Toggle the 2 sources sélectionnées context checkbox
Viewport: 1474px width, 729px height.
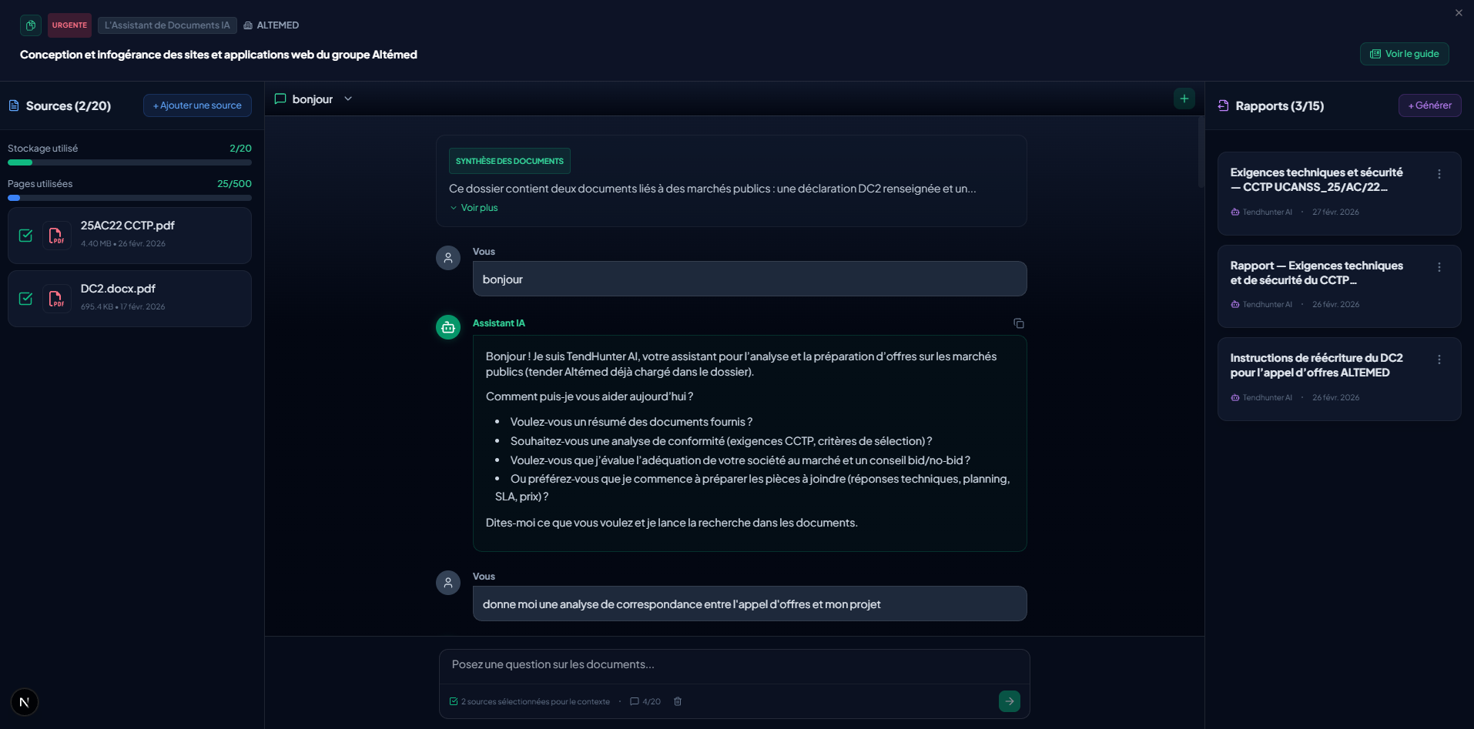point(454,701)
